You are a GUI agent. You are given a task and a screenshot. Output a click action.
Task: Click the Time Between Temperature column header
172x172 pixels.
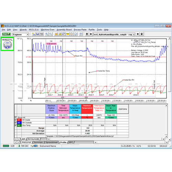click(x=63, y=109)
